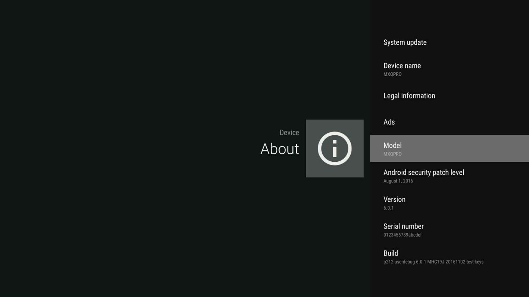Click the circled info icon

click(334, 148)
